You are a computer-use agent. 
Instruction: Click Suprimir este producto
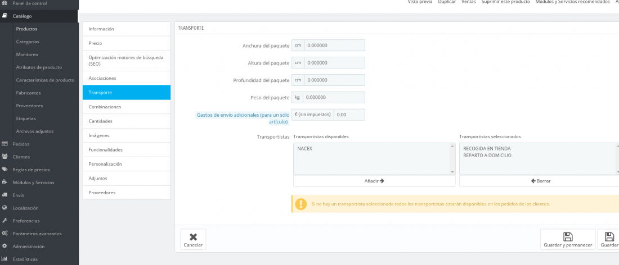(506, 2)
